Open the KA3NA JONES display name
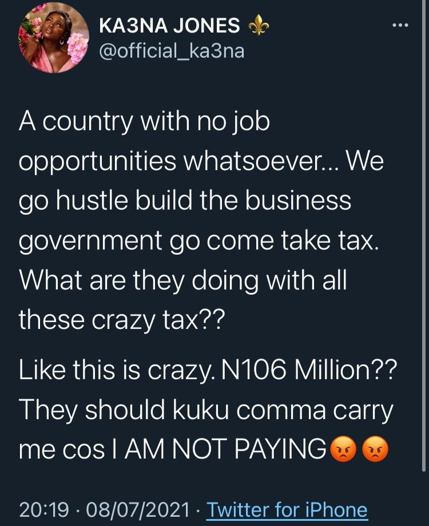 click(x=169, y=25)
